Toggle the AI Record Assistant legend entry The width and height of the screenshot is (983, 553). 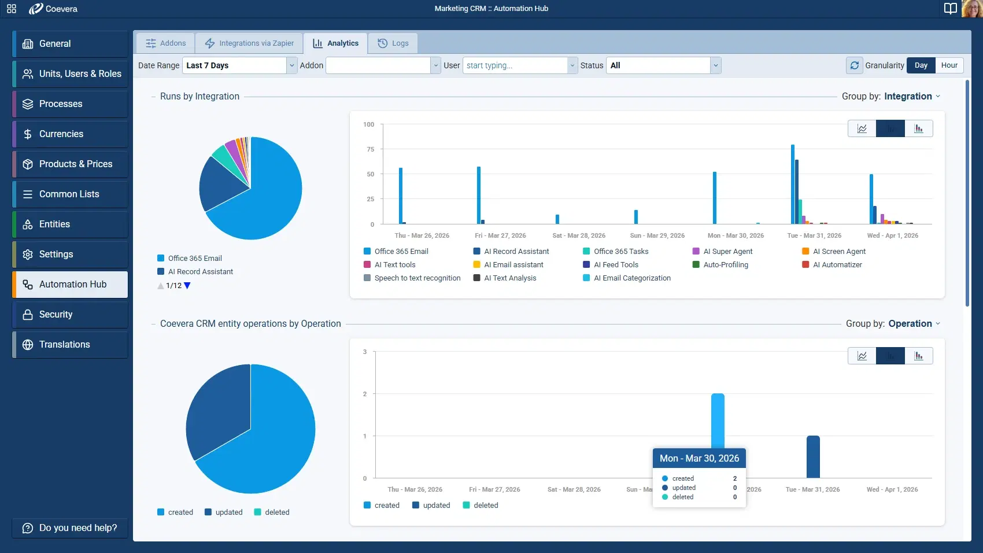coord(511,251)
